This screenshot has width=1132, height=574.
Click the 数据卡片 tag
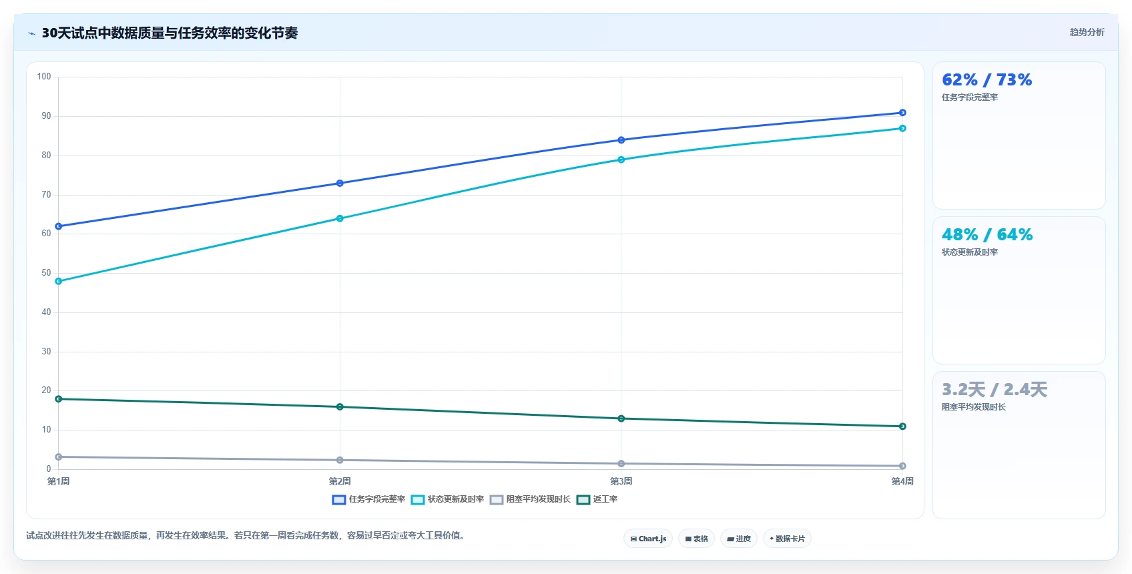coord(787,539)
